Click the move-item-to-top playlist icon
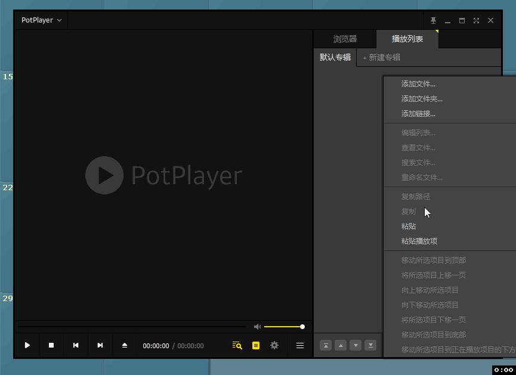The height and width of the screenshot is (375, 516). pos(326,345)
